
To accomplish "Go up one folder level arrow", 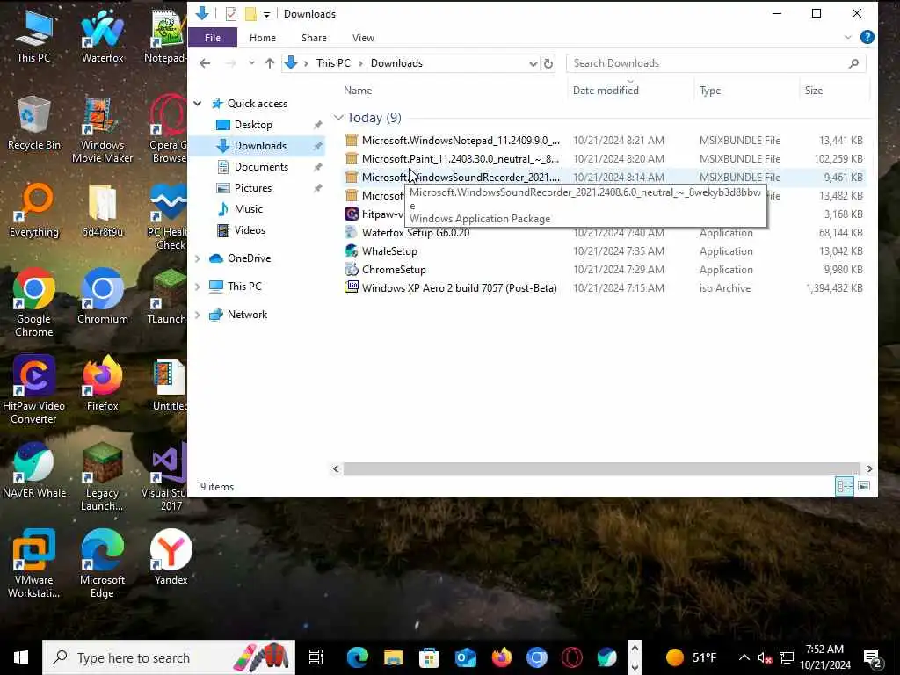I will coord(270,63).
